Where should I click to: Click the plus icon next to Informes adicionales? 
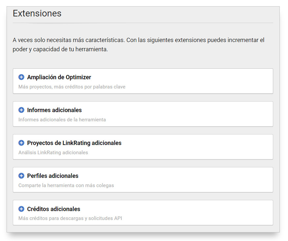tap(21, 110)
